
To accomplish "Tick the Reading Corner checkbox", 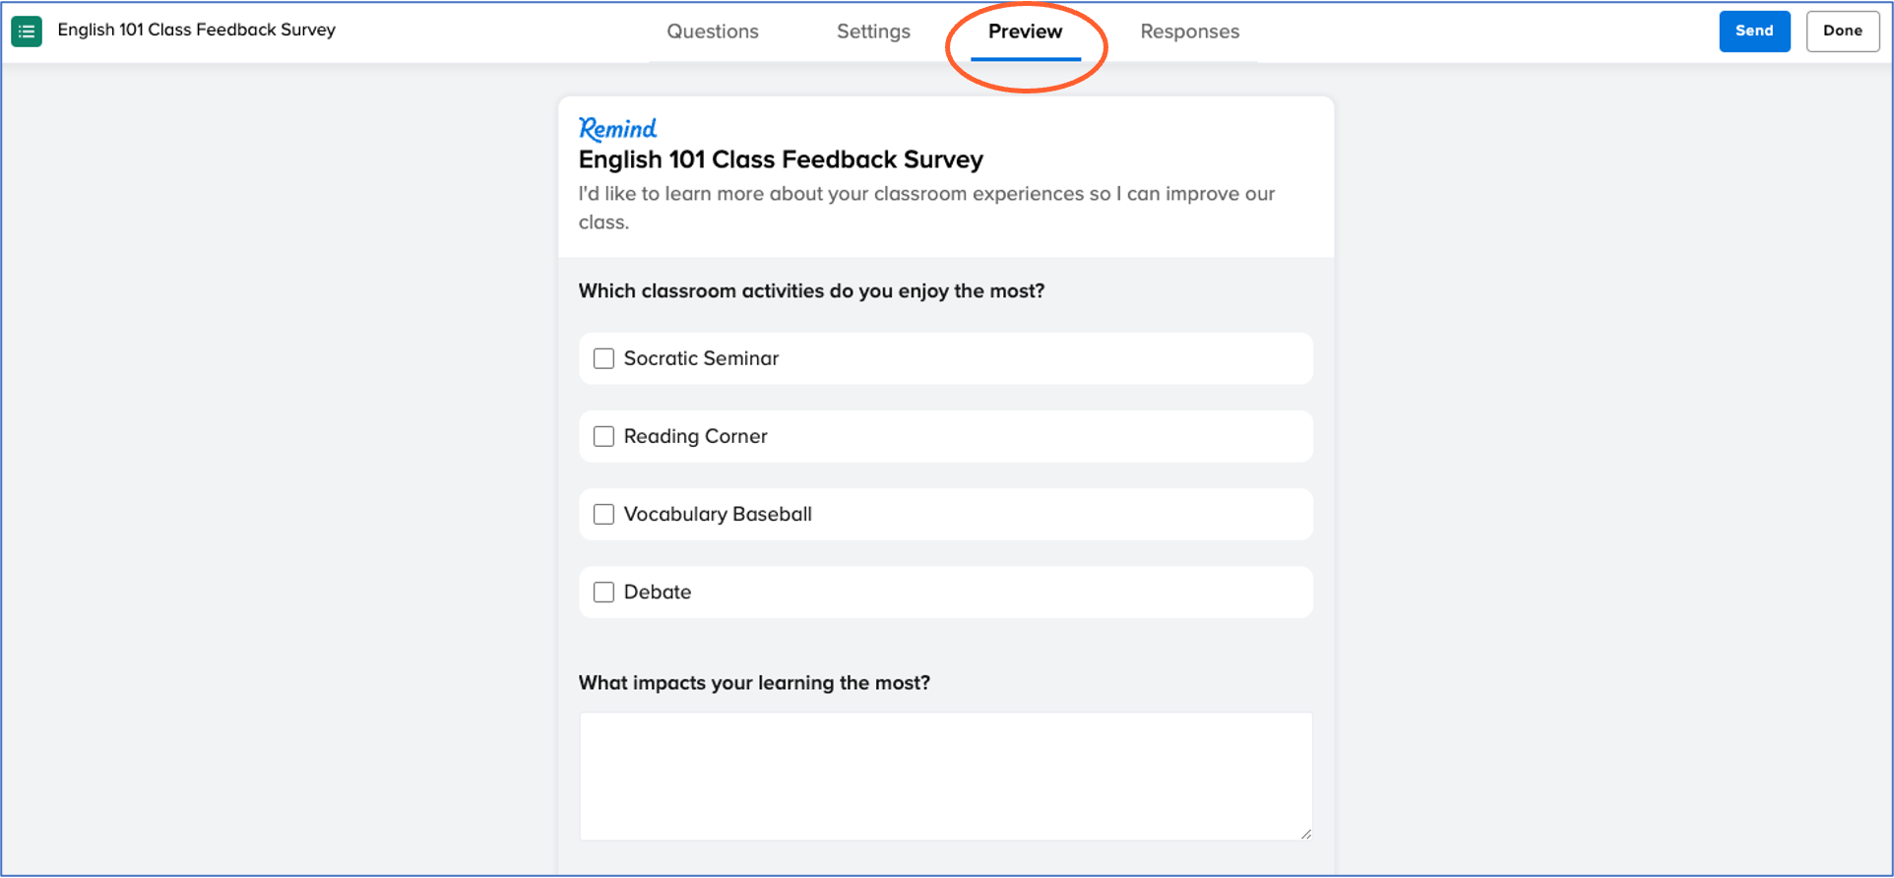I will [603, 436].
